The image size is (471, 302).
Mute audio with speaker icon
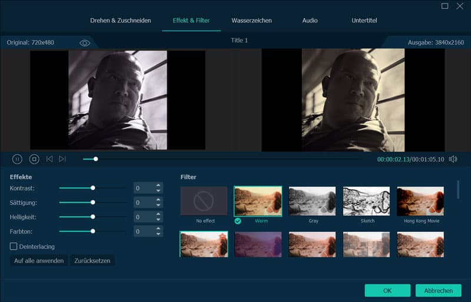pyautogui.click(x=453, y=159)
